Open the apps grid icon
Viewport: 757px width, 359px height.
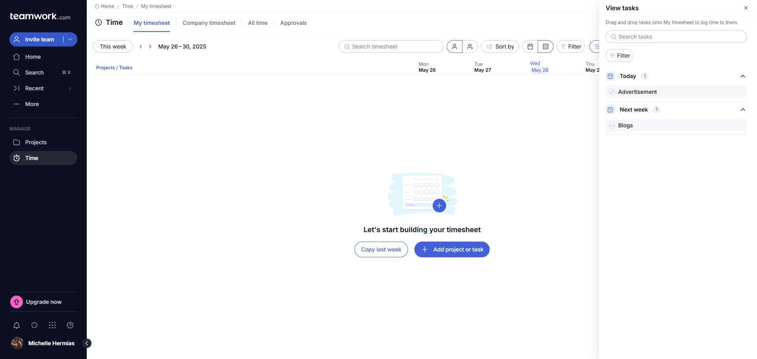[x=52, y=325]
